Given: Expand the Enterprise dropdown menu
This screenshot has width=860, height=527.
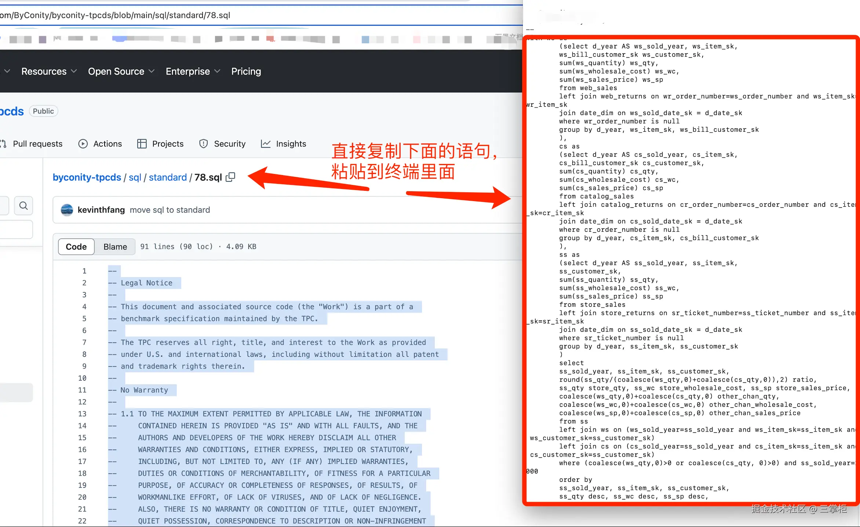Looking at the screenshot, I should 193,71.
